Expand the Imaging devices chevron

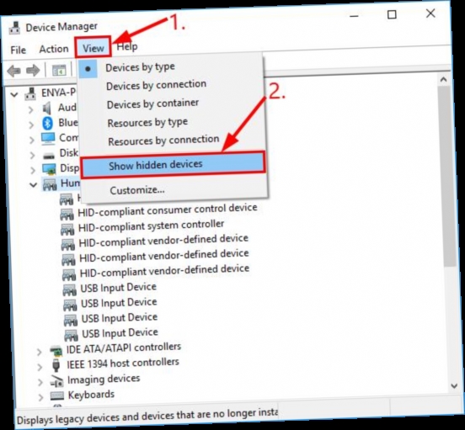40,382
